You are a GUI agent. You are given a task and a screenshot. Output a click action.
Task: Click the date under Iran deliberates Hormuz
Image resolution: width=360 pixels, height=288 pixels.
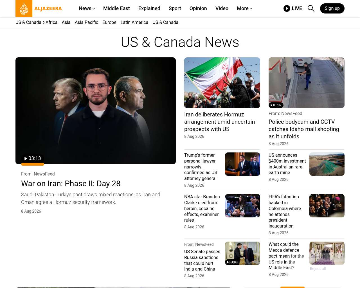[x=194, y=136]
